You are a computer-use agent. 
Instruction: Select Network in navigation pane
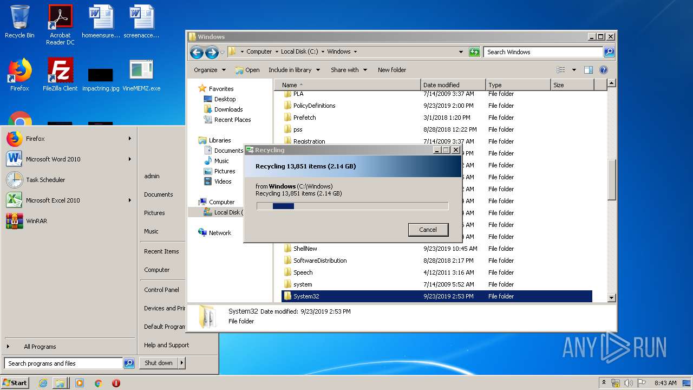pos(220,233)
